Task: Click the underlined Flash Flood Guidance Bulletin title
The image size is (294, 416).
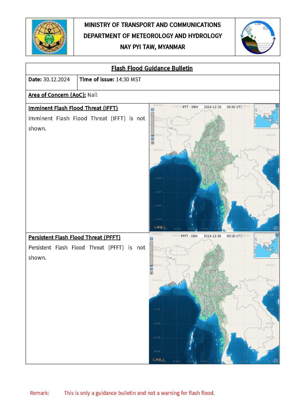Action: click(152, 68)
